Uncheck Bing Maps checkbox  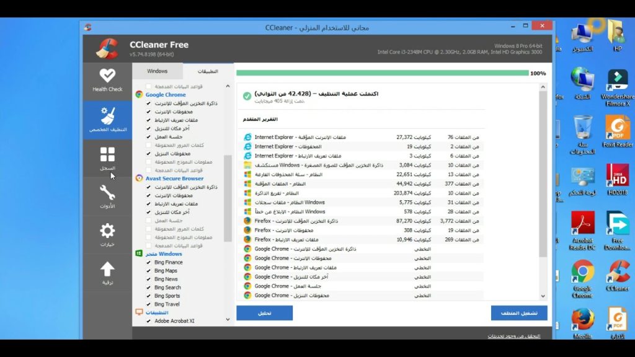point(148,270)
